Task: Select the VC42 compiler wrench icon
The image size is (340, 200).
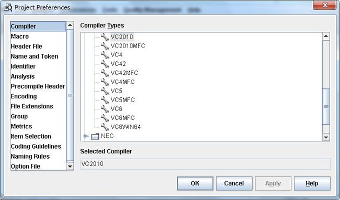Action: click(105, 64)
